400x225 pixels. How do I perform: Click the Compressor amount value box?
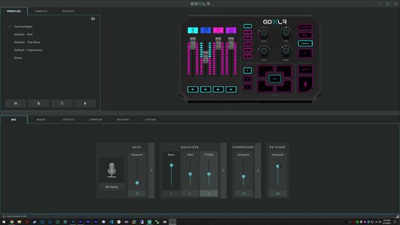tap(243, 194)
